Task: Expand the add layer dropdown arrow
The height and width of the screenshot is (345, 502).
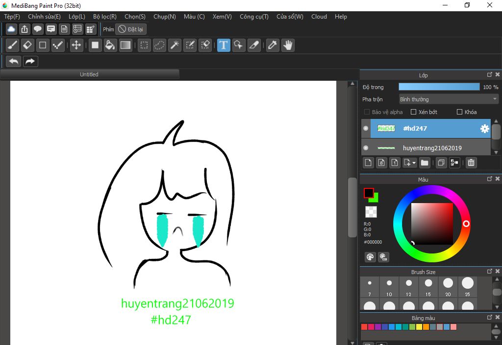Action: [414, 163]
